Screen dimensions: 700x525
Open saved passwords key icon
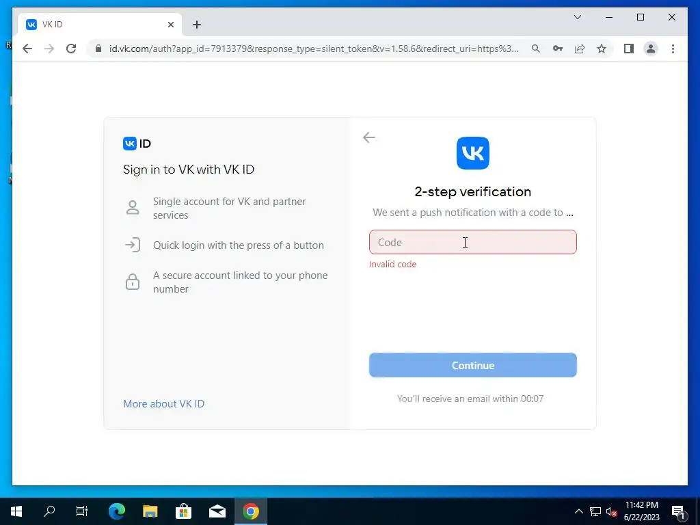558,49
